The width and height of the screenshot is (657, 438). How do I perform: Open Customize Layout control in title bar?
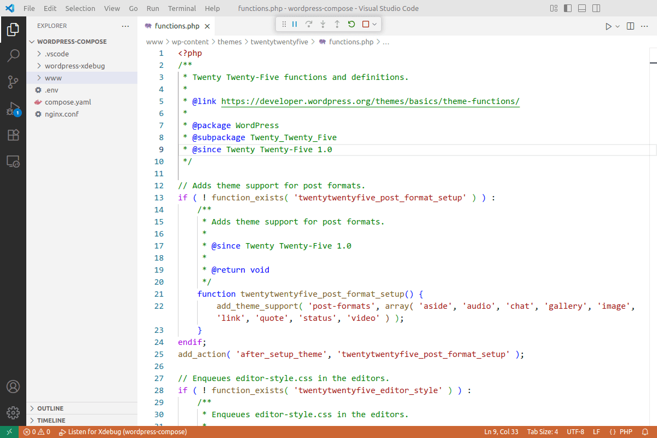point(554,8)
